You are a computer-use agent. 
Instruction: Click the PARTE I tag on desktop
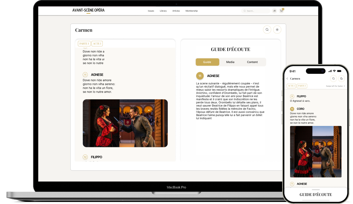pos(84,44)
